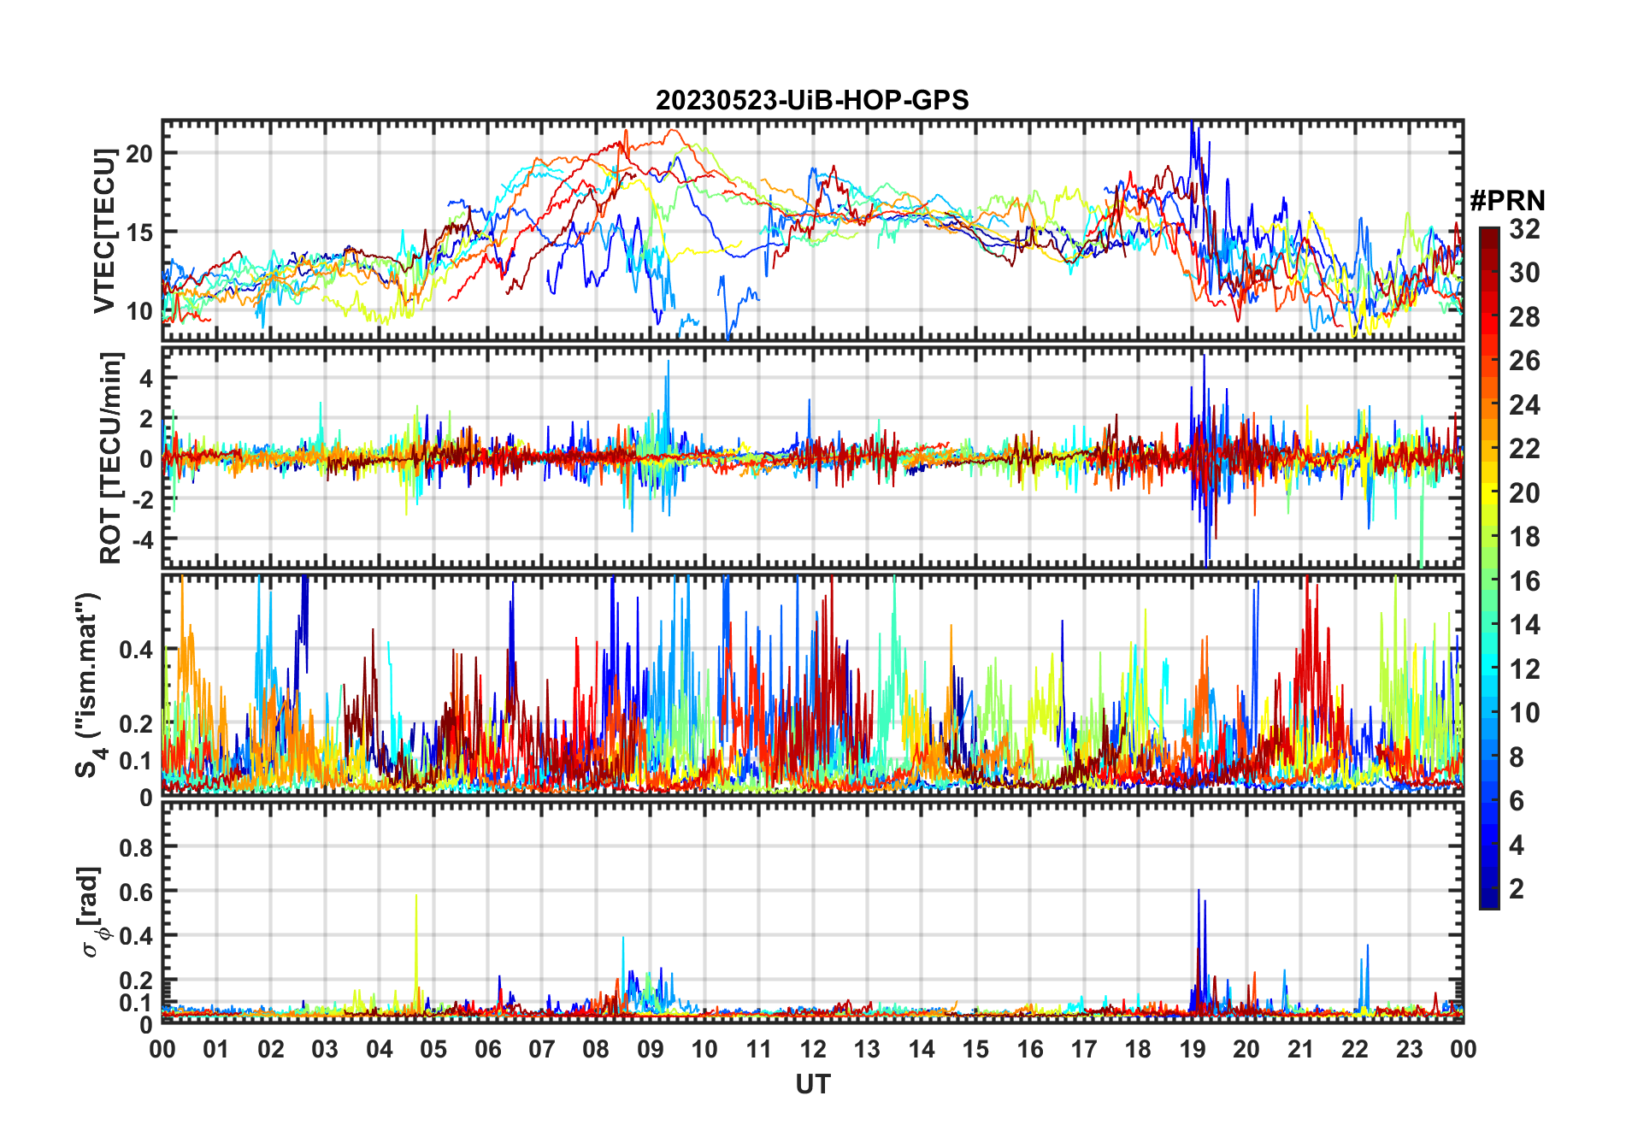Click colorbar tick label 32
The width and height of the screenshot is (1626, 1137).
tap(1524, 229)
